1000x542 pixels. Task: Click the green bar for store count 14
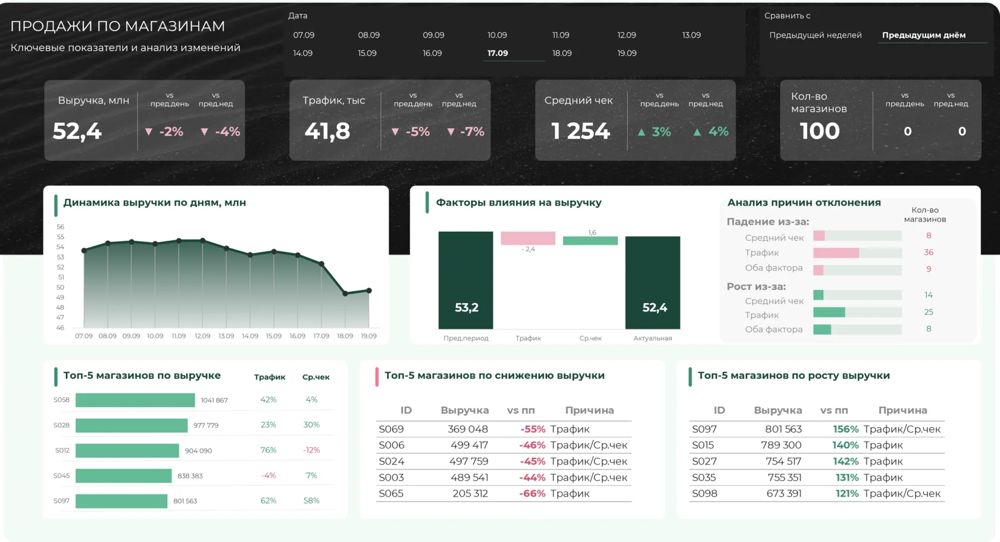point(818,295)
